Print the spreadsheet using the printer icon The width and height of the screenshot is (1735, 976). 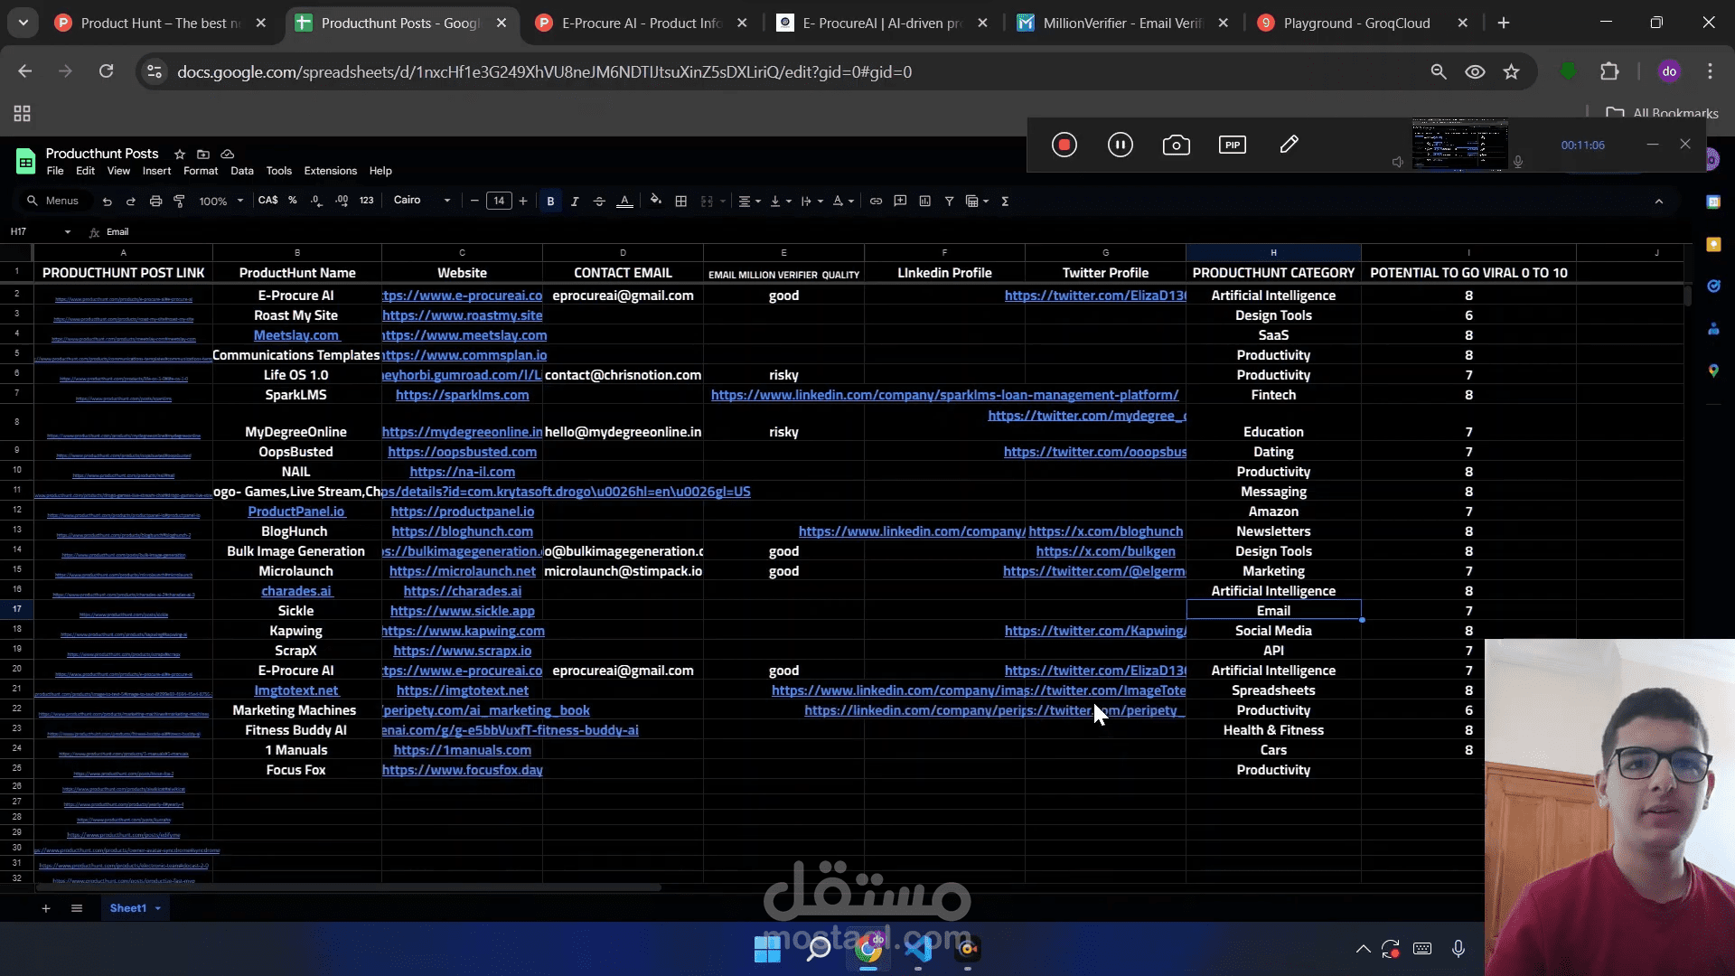tap(155, 201)
